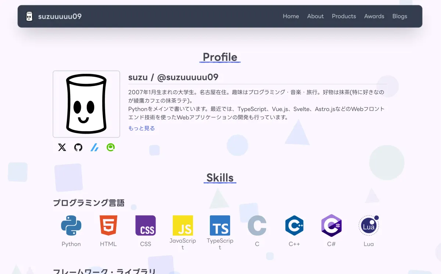
Task: Click the GitHub profile icon
Action: coord(78,147)
